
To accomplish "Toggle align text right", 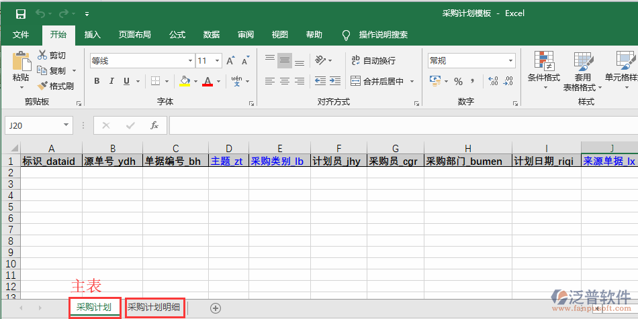I will pyautogui.click(x=300, y=81).
